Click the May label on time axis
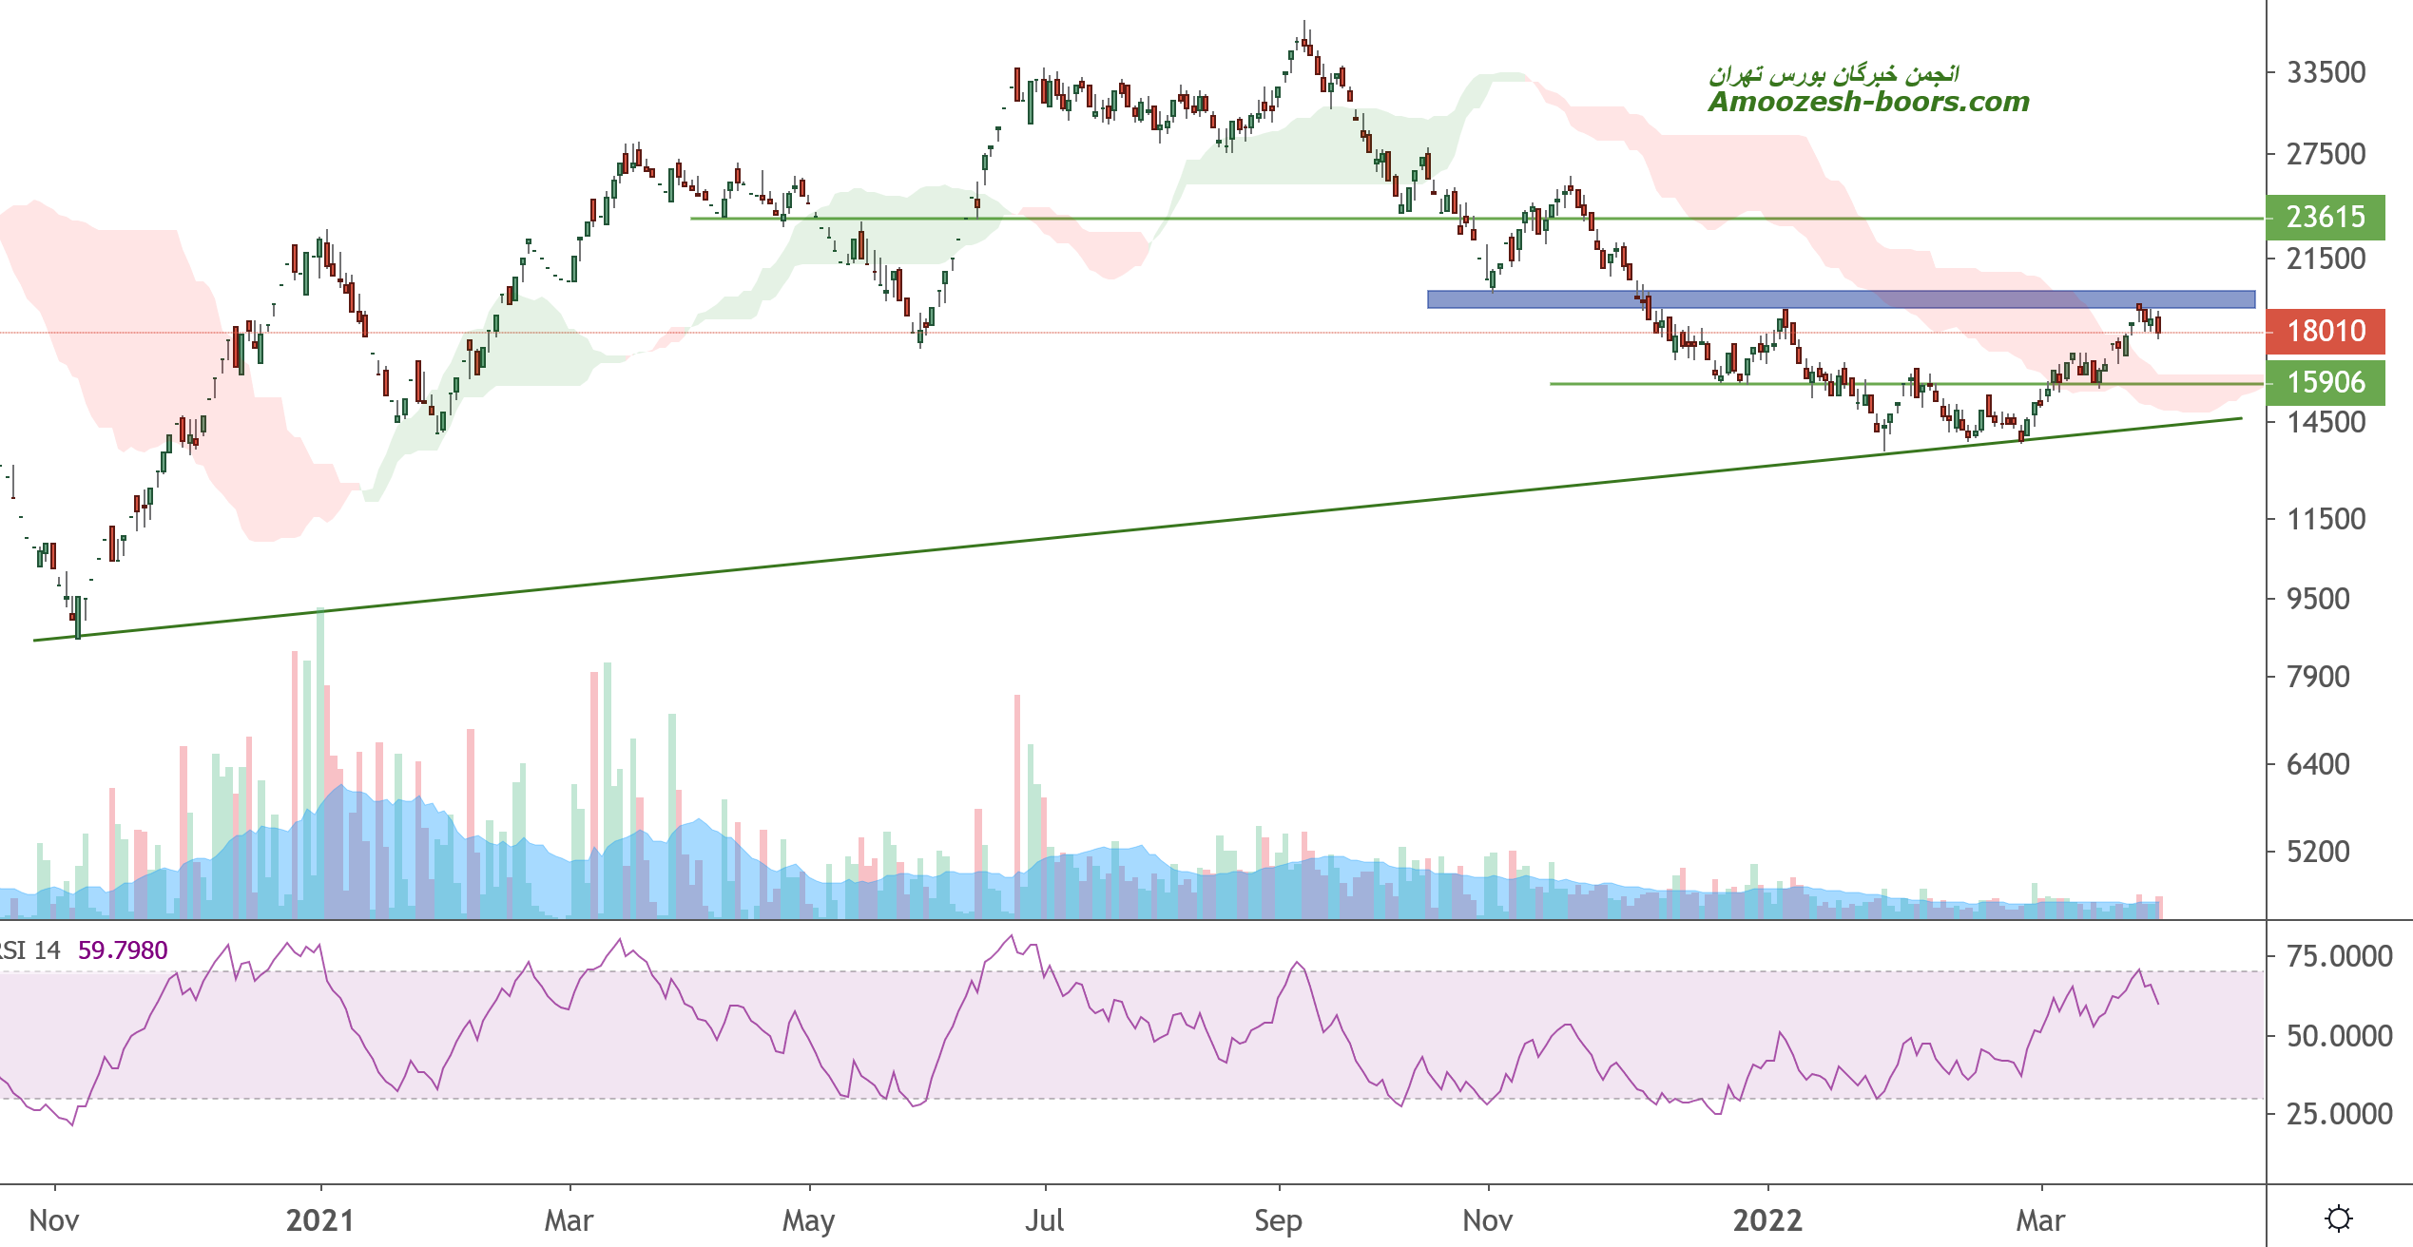Screen dimensions: 2413x1247 808,1220
